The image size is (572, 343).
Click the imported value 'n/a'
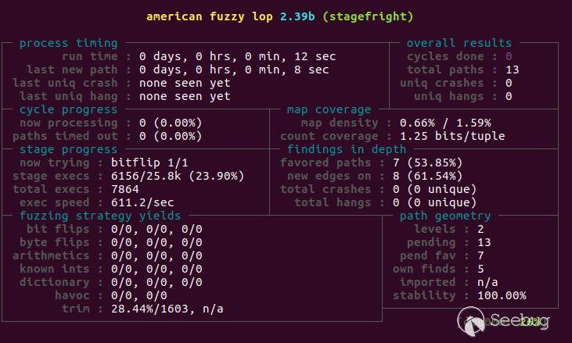pos(487,282)
